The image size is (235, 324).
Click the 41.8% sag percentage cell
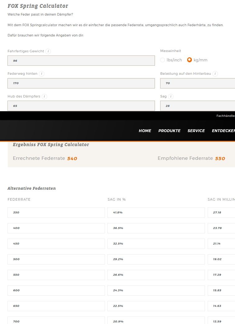[x=156, y=212]
